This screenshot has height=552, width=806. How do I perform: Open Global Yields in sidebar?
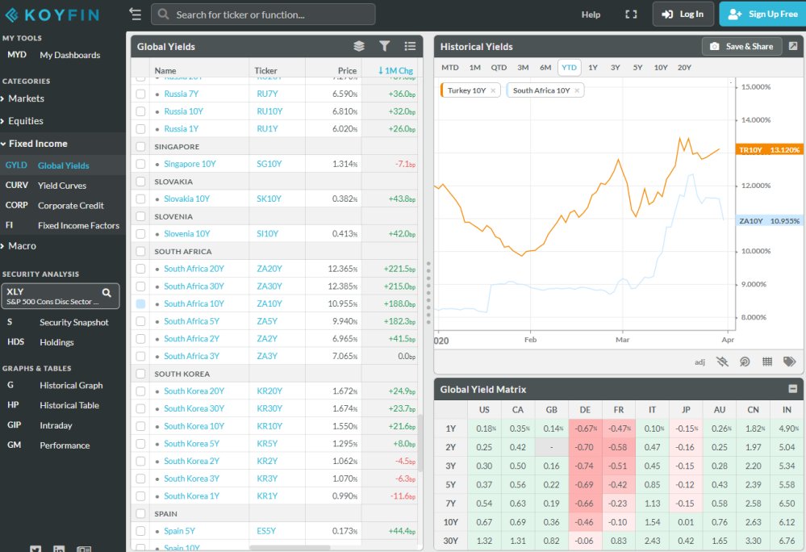63,165
